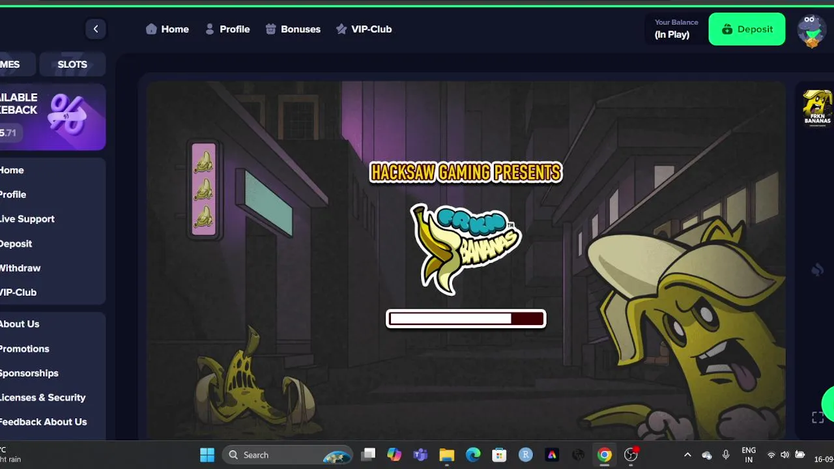The width and height of the screenshot is (834, 469).
Task: Click the OneDrive cloud tray icon
Action: pyautogui.click(x=707, y=455)
